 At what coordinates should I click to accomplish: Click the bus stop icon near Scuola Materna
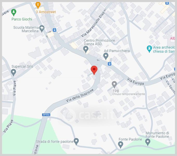(x=55, y=30)
